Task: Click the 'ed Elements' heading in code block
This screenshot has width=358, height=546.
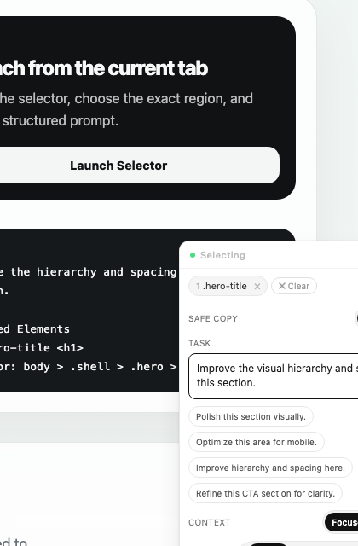Action: tap(35, 328)
